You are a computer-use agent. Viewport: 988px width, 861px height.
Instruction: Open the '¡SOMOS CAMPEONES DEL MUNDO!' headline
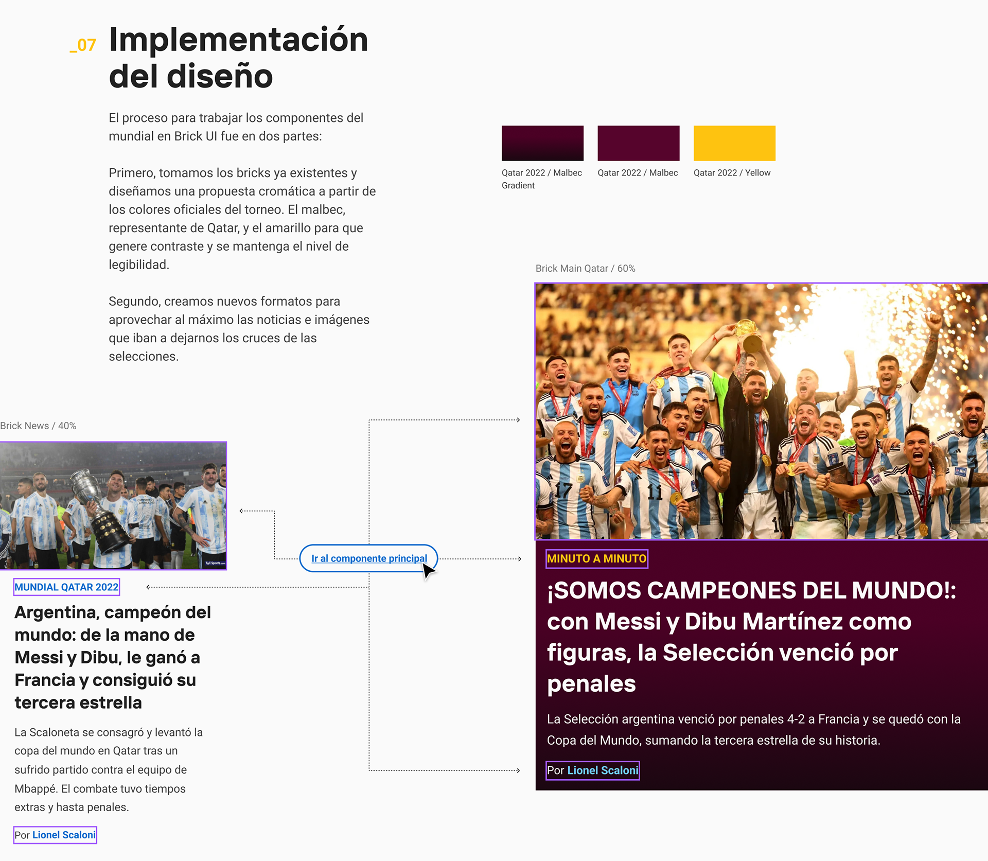(751, 637)
